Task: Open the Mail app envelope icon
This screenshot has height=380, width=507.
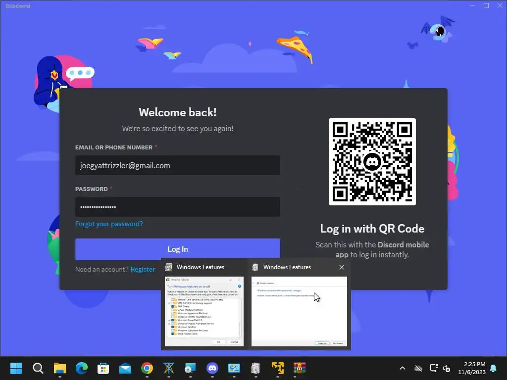Action: [x=125, y=368]
